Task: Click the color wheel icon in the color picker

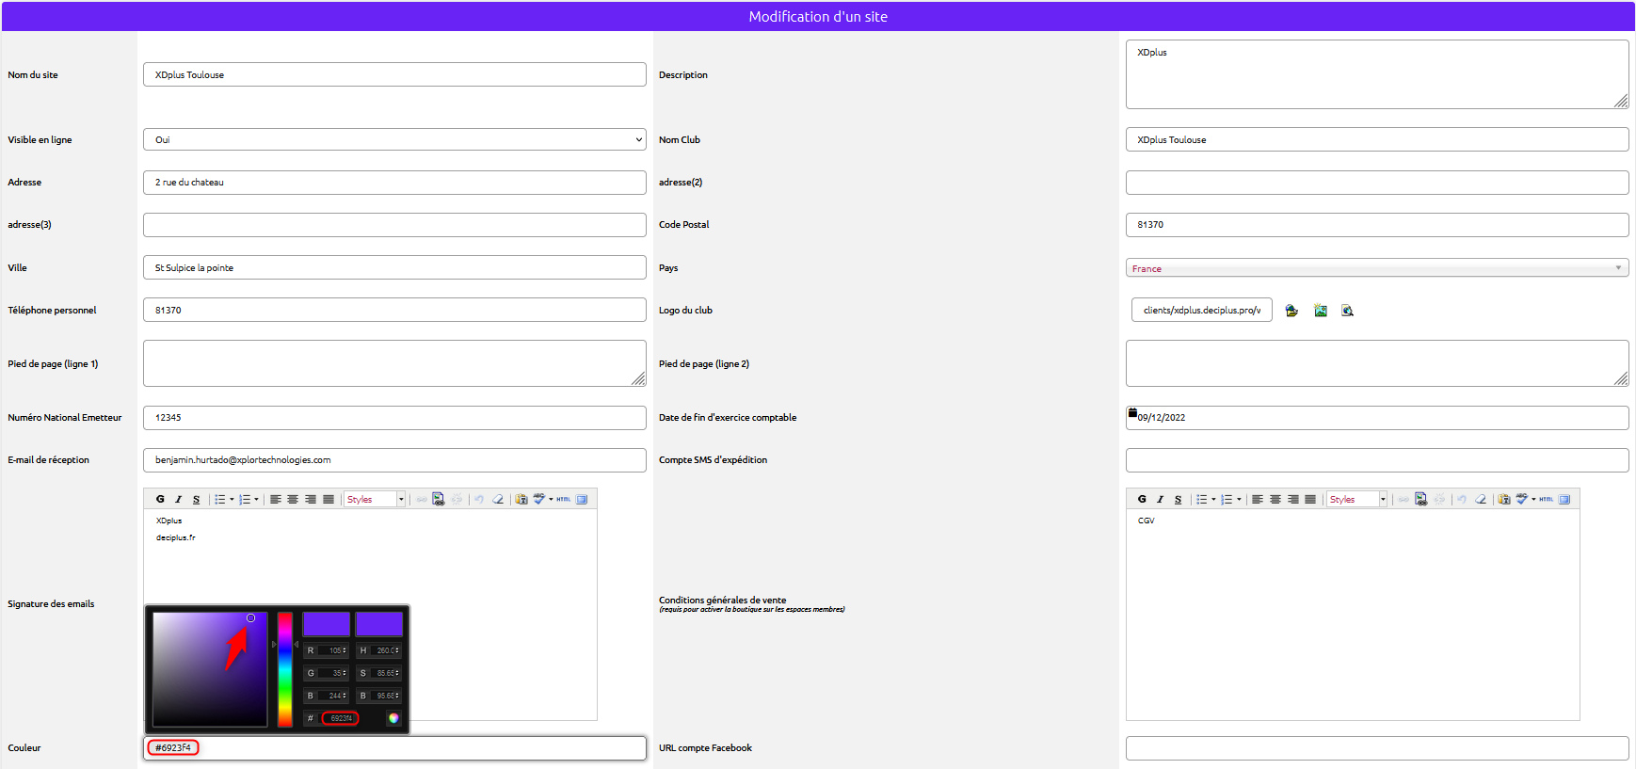Action: click(x=393, y=718)
